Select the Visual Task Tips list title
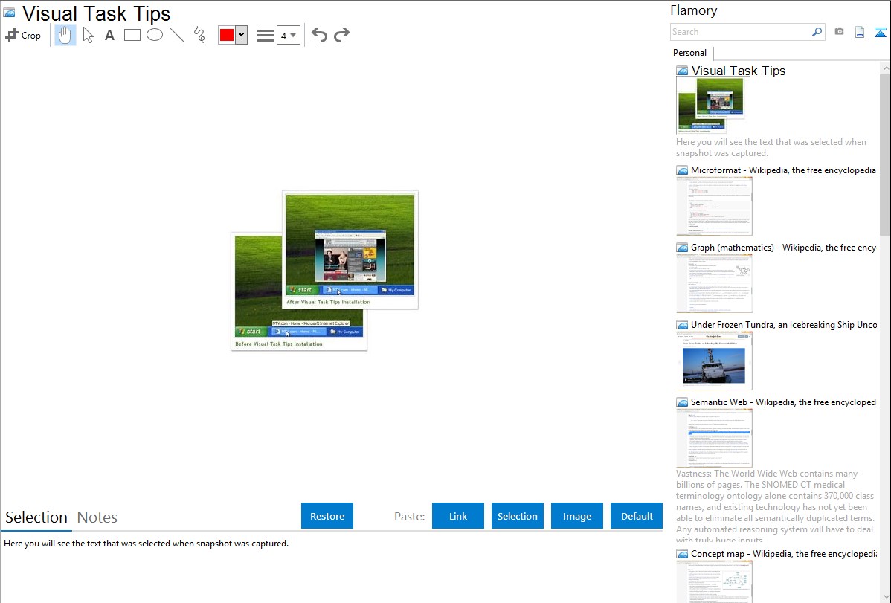Screen dimensions: 891x603 [738, 71]
